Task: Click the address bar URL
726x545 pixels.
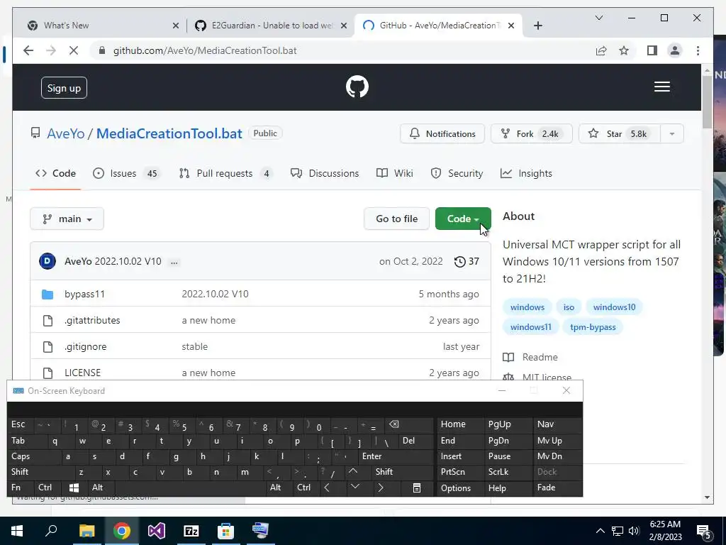Action: point(205,50)
